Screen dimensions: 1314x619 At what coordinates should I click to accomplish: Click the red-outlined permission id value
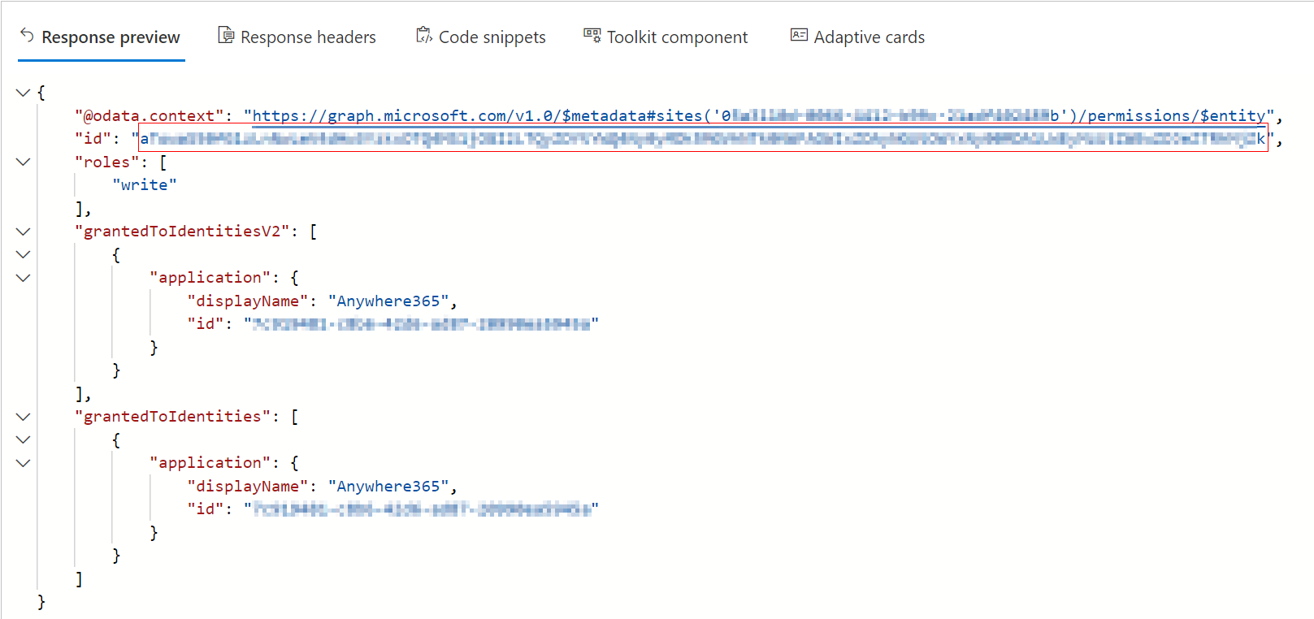point(702,139)
